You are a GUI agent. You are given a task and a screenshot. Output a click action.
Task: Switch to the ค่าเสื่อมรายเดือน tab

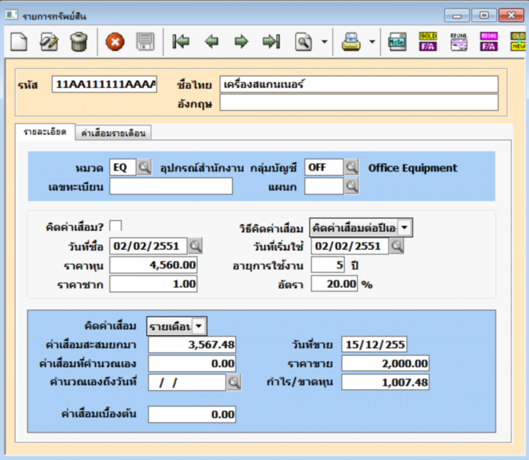click(114, 133)
